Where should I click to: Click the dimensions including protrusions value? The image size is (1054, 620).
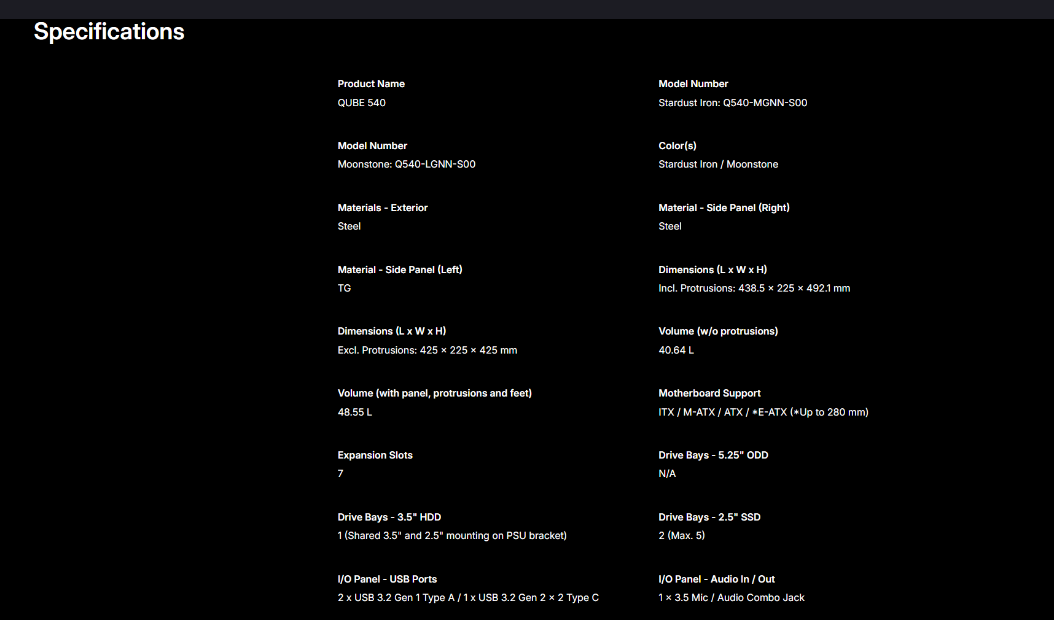point(754,288)
